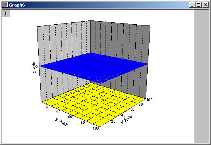Minimize the Graph6 window

coord(192,5)
